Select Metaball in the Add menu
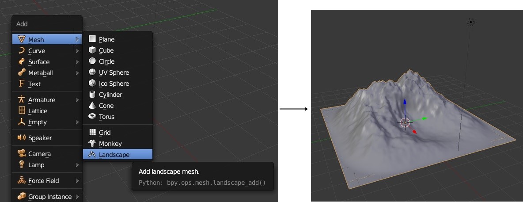The image size is (523, 202). [47, 73]
